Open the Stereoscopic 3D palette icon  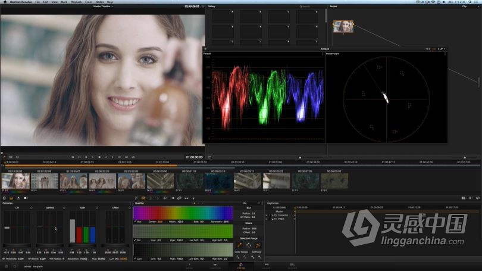point(186,198)
